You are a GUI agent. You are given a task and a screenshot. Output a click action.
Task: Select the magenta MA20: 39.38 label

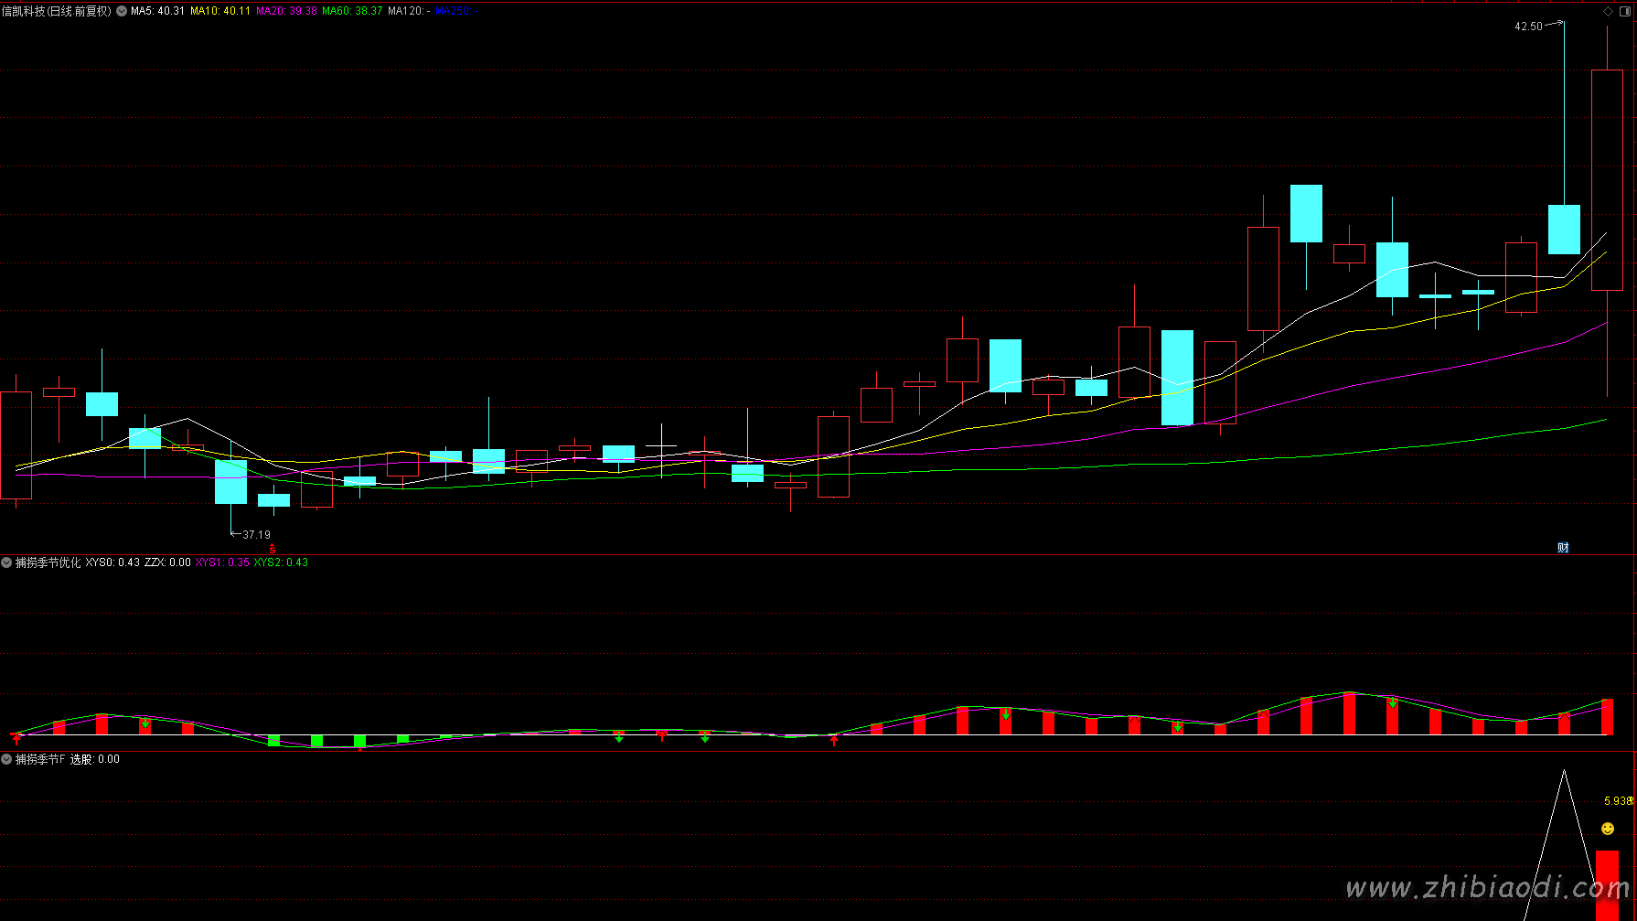286,11
